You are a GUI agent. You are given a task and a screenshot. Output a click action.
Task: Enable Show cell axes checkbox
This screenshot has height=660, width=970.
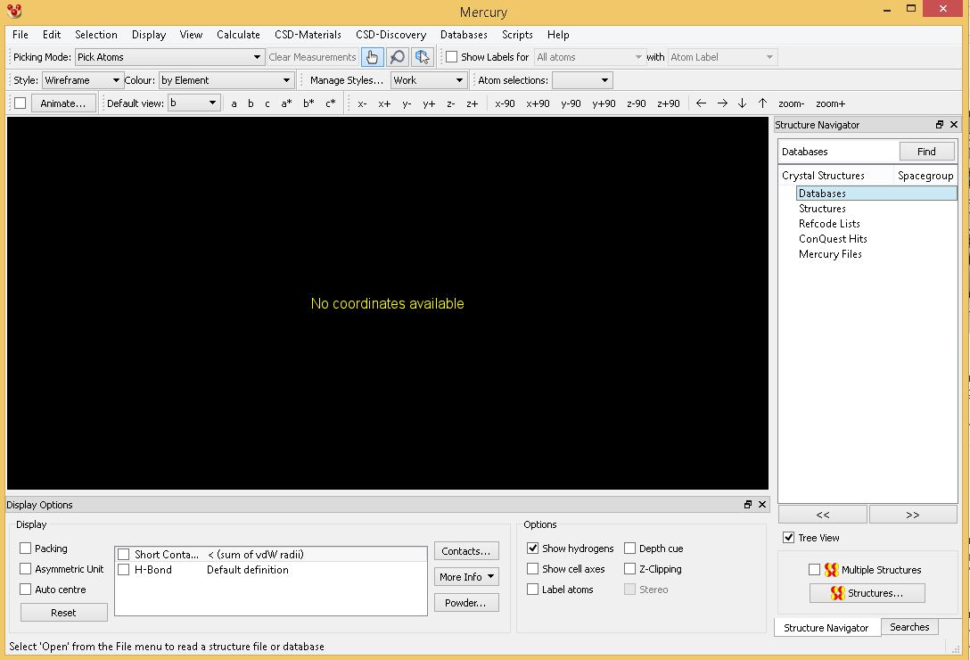coord(532,568)
